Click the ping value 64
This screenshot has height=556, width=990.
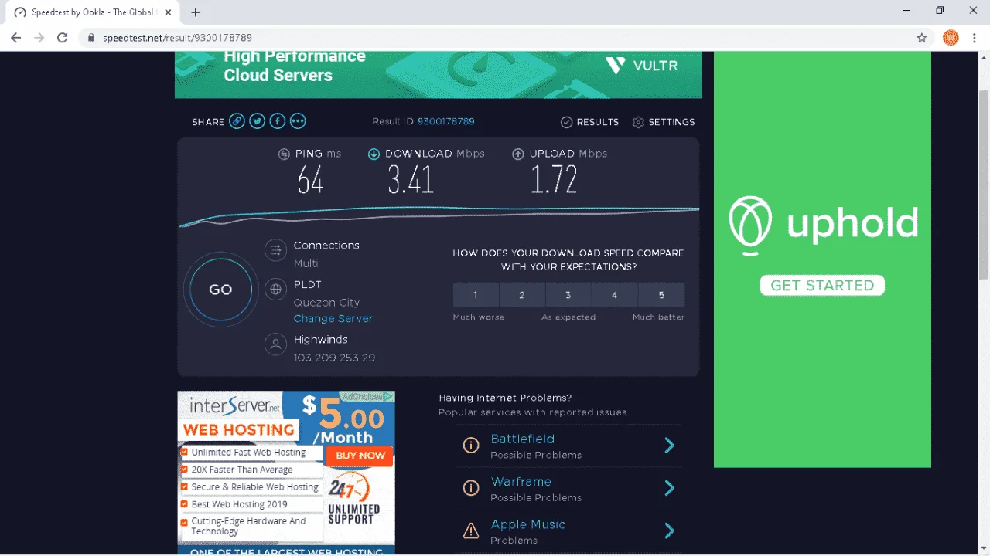point(310,180)
